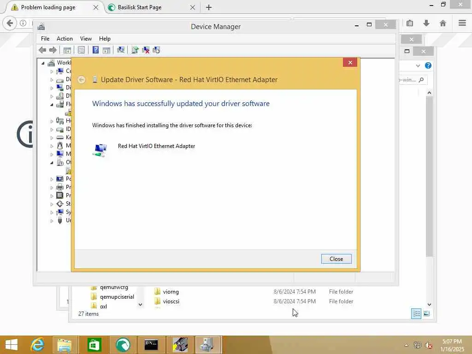Viewport: 472px width, 354px height.
Task: Open the Basilisk hamburger menu
Action: 462,23
